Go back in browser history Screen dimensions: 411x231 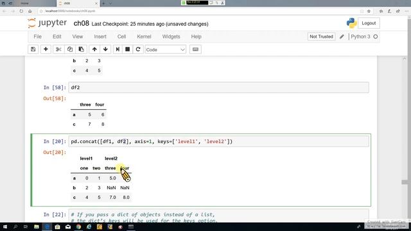point(4,11)
